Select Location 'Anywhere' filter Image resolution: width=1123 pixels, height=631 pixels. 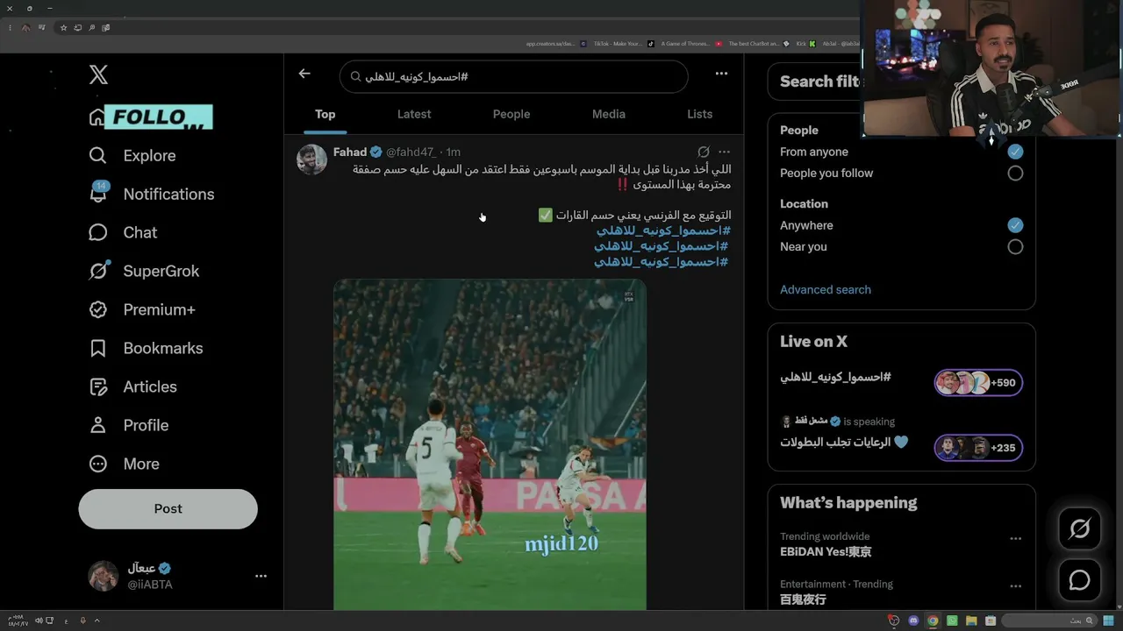(1015, 225)
